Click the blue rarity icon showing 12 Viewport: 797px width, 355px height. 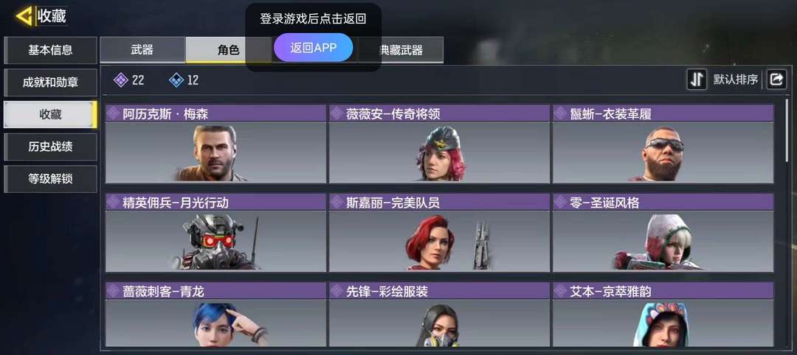pos(176,80)
